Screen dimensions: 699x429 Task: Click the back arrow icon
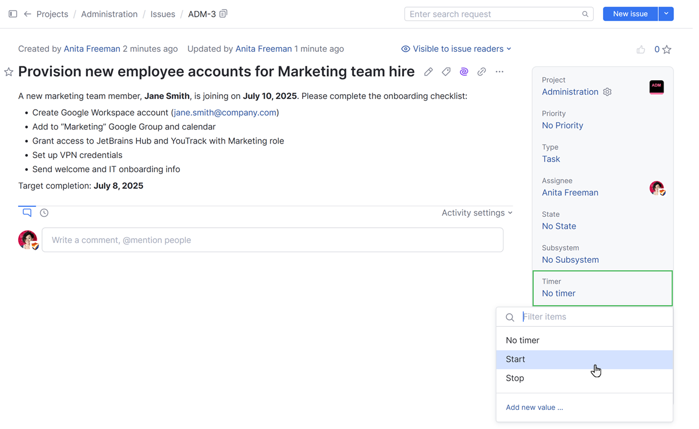click(27, 14)
